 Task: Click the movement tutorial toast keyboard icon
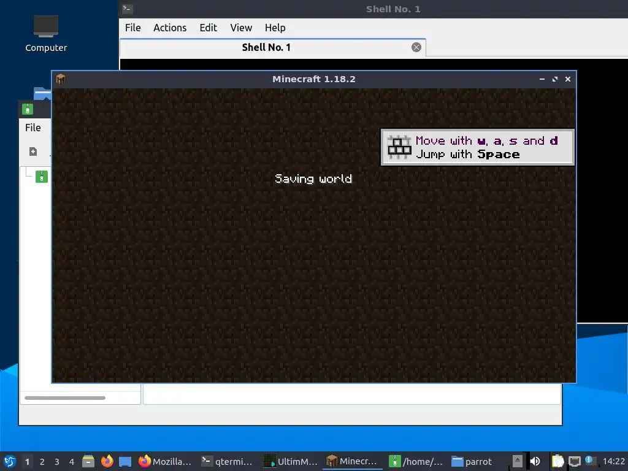[399, 147]
